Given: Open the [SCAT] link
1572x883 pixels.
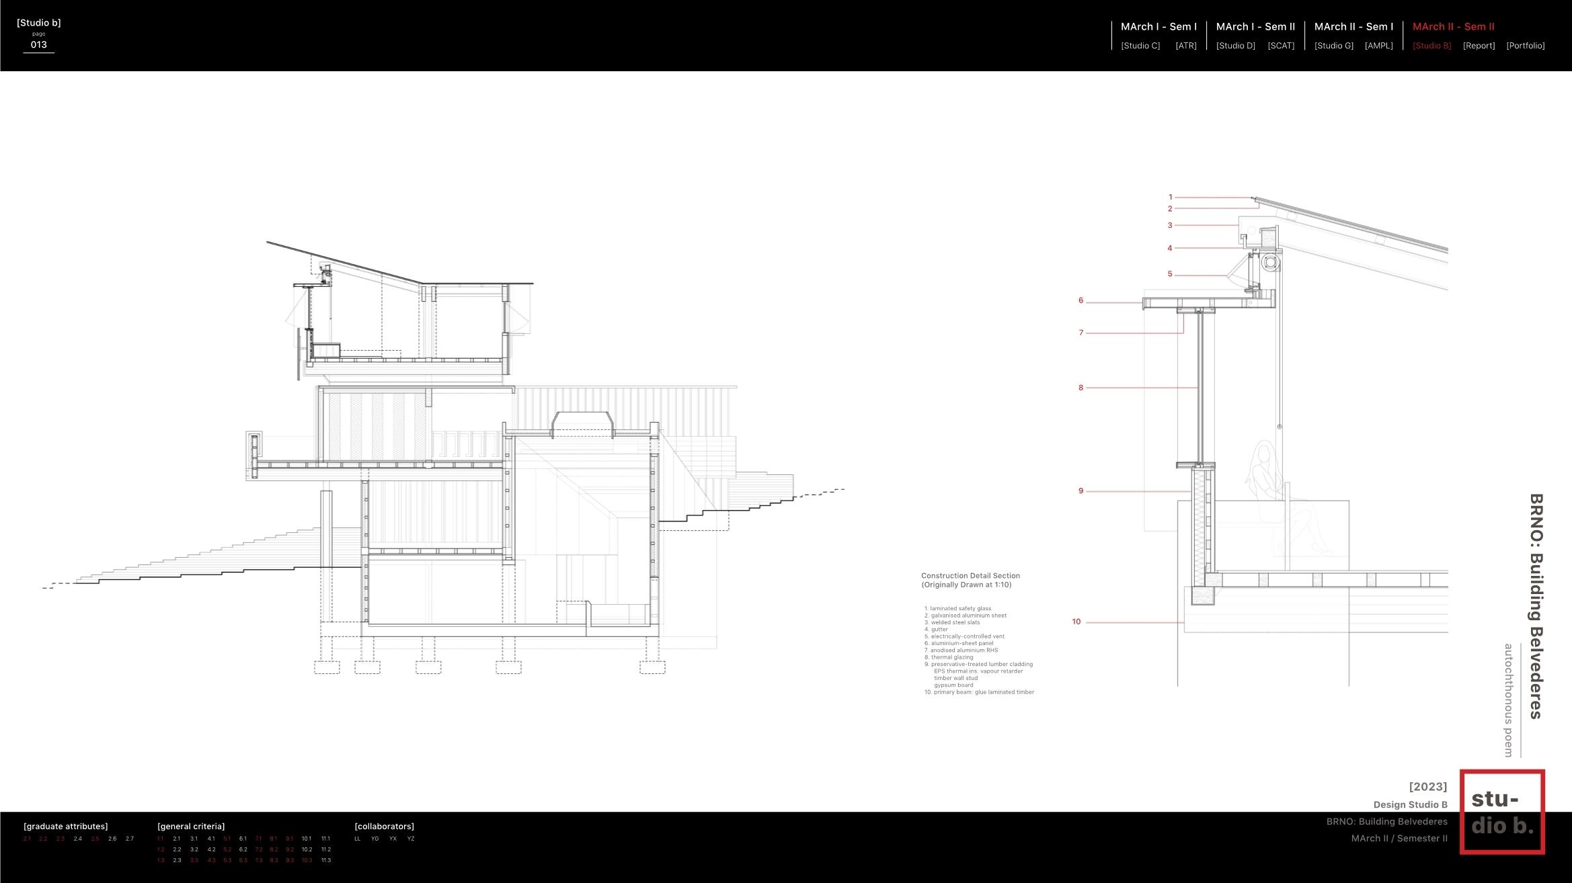Looking at the screenshot, I should click(1281, 46).
